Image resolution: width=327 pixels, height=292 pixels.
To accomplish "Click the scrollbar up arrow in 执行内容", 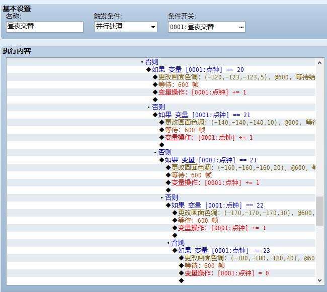I will click(x=319, y=63).
